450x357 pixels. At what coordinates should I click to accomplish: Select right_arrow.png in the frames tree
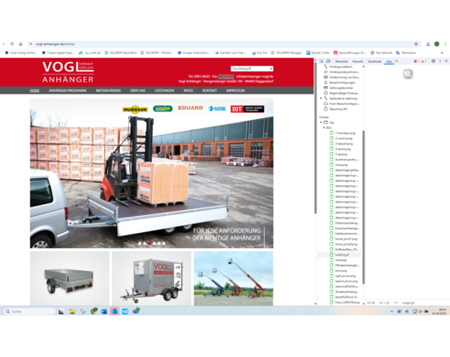point(346,276)
